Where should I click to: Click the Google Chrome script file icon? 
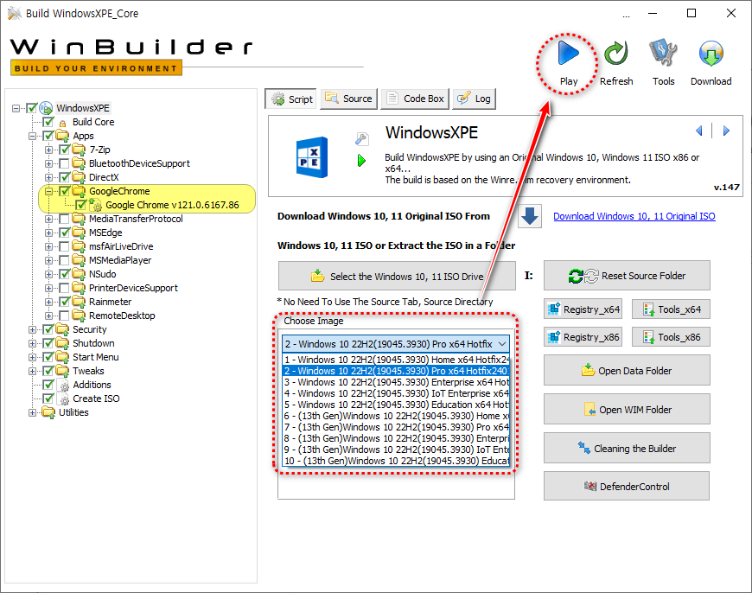click(95, 205)
